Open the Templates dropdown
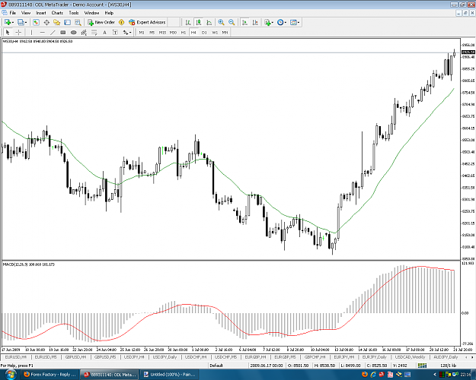Image resolution: width=476 pixels, height=380 pixels. point(295,22)
